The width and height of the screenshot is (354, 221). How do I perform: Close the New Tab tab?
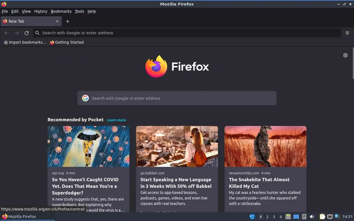point(57,21)
